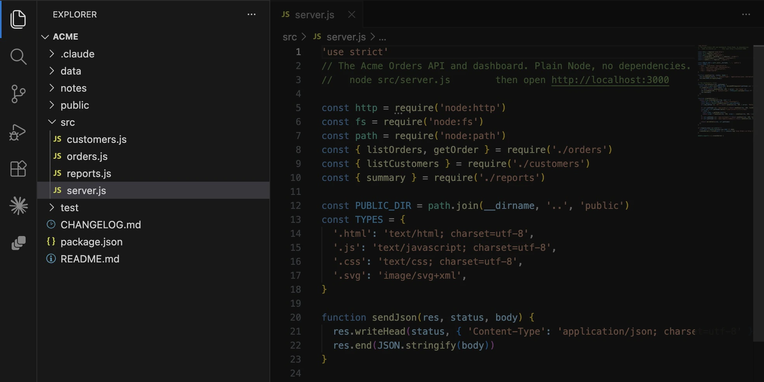The width and height of the screenshot is (764, 382).
Task: Click the info icon beside README.md
Action: [x=51, y=259]
